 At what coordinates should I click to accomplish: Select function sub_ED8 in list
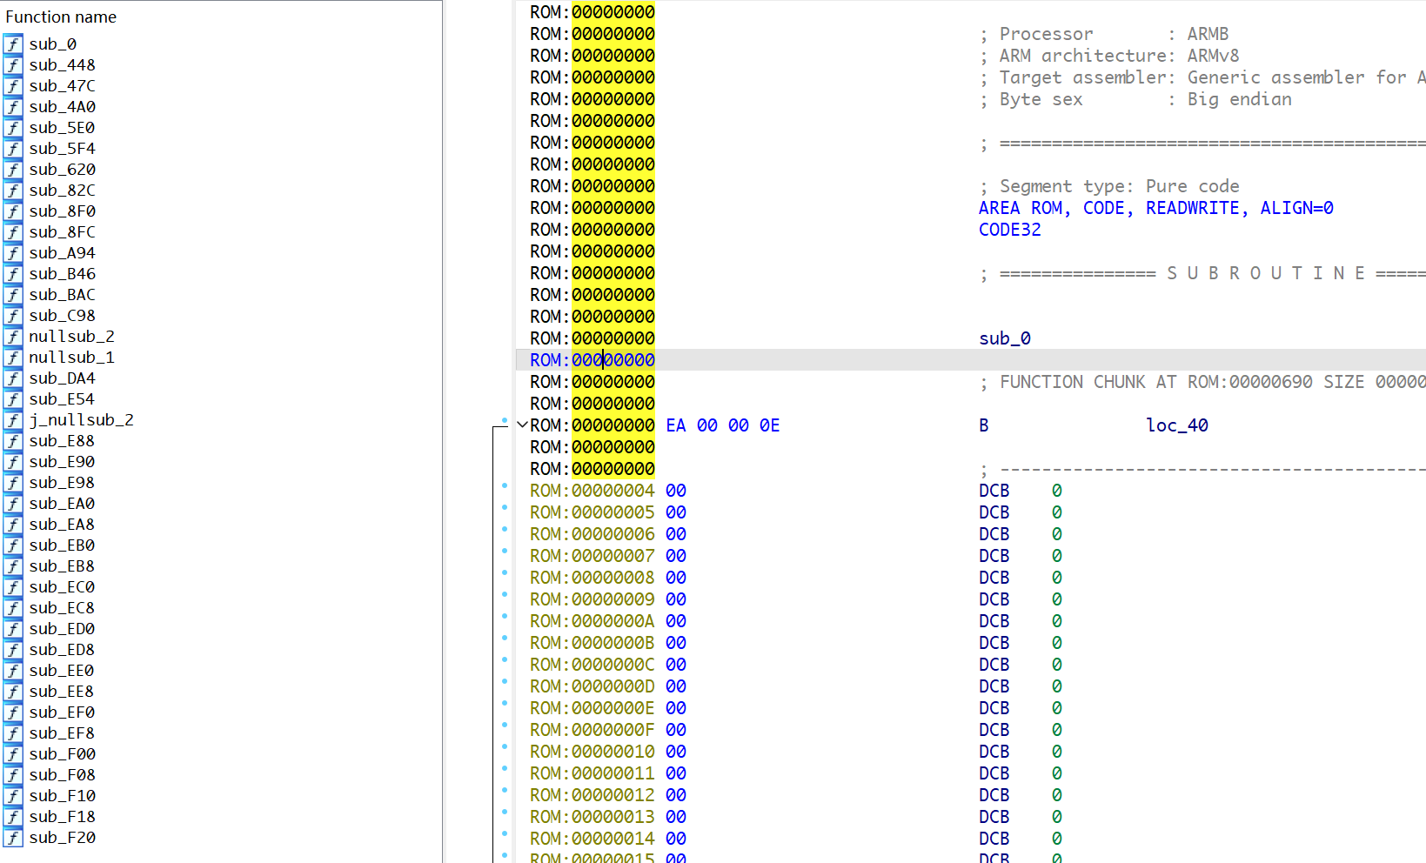pos(62,650)
